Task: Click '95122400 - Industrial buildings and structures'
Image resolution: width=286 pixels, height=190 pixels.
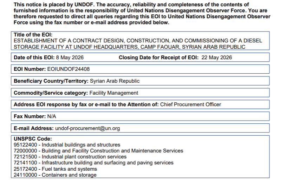Action: click(x=67, y=145)
